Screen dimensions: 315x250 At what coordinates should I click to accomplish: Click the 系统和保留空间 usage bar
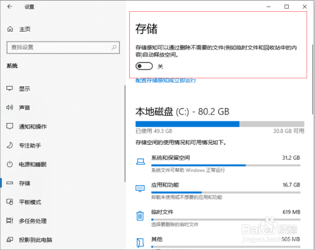click(x=226, y=165)
